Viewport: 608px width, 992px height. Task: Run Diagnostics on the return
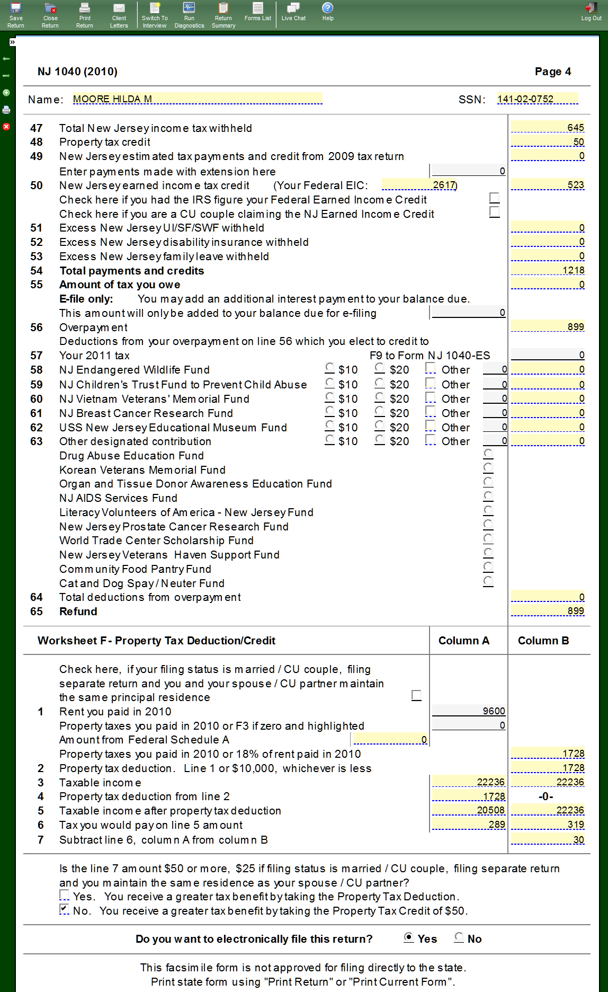tap(189, 15)
